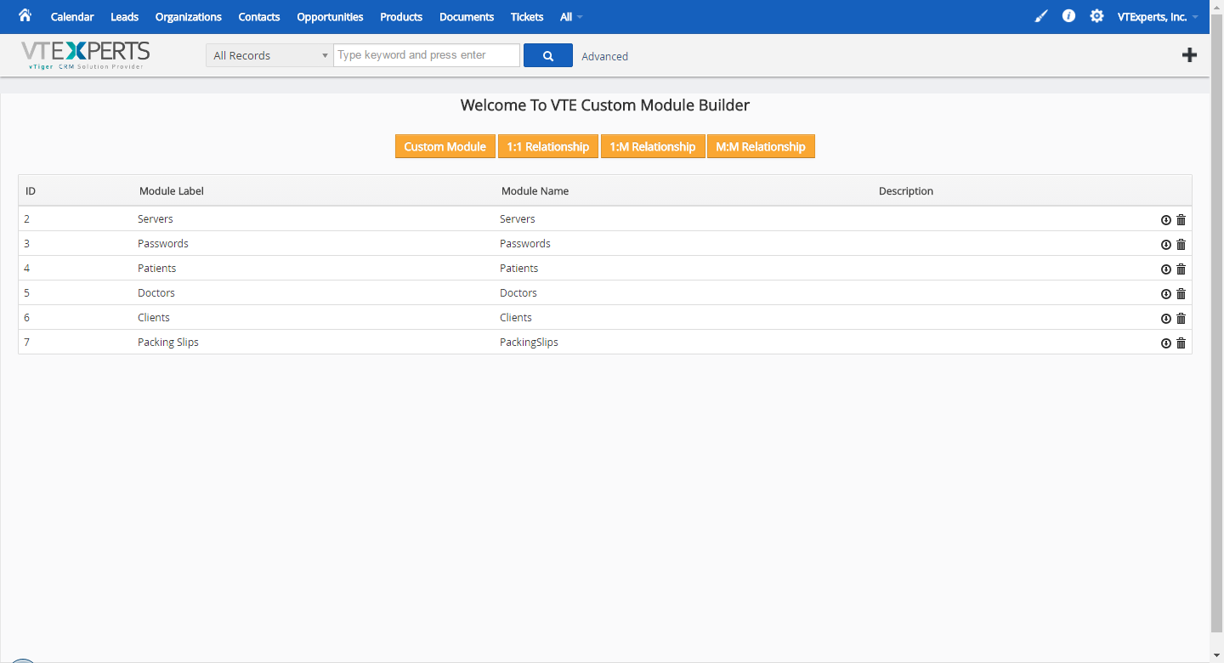Click the VTExperts logo
The image size is (1224, 663).
click(x=85, y=54)
